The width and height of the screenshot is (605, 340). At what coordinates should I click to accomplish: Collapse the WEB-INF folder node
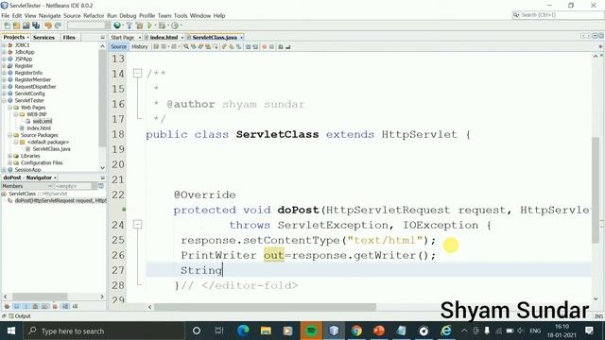pyautogui.click(x=16, y=114)
